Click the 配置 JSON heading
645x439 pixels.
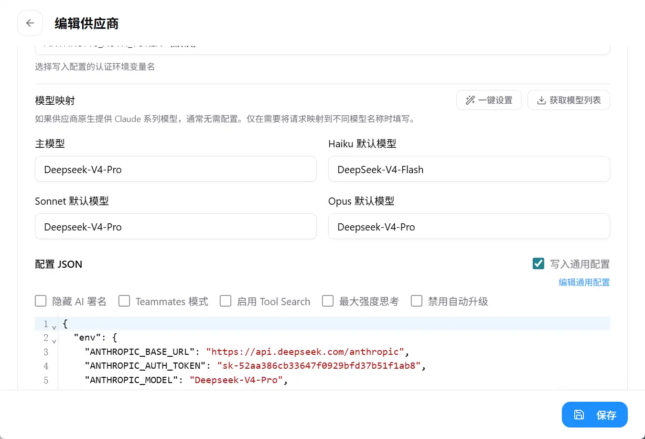59,264
